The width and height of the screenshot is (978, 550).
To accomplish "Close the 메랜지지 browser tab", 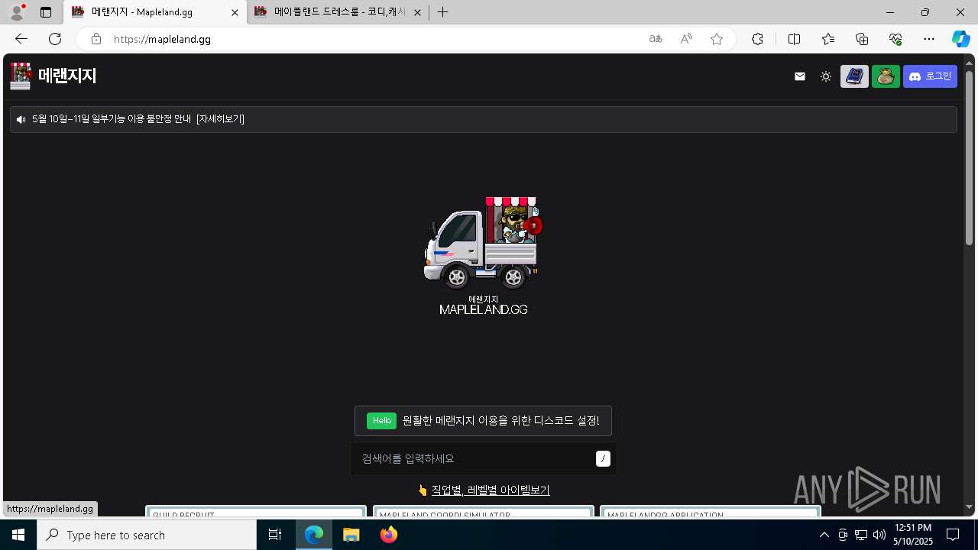I will pos(235,12).
